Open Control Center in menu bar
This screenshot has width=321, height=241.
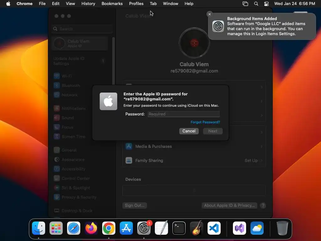pos(266,4)
